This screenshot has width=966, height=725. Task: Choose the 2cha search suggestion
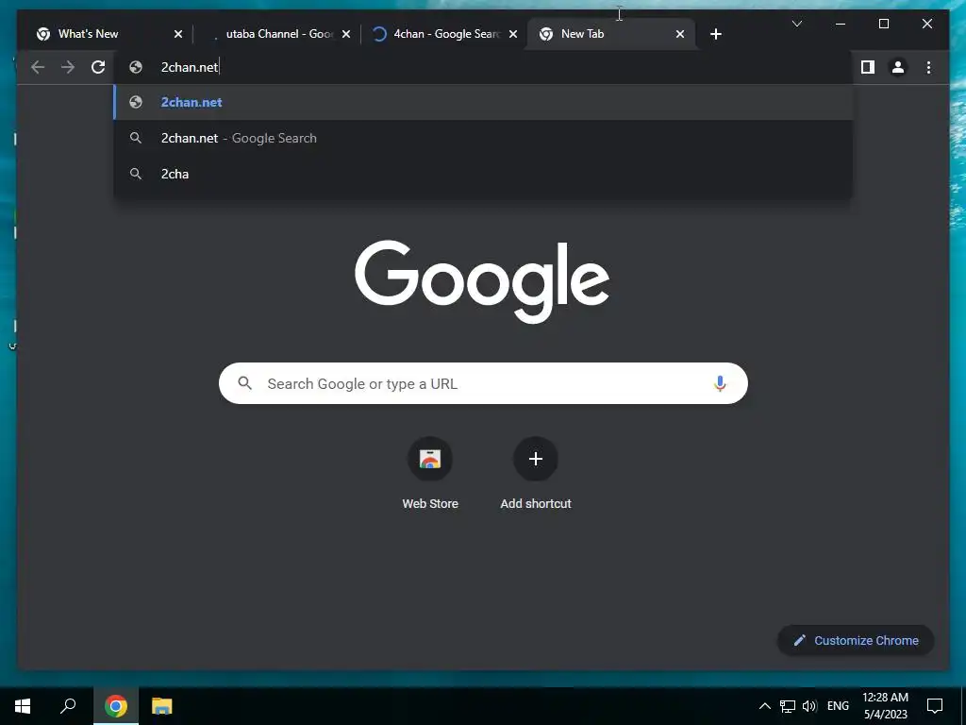coord(484,174)
